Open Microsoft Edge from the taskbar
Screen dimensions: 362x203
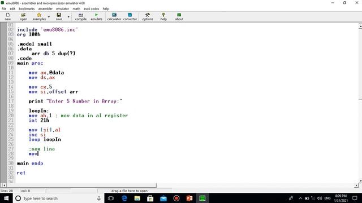coord(124,198)
